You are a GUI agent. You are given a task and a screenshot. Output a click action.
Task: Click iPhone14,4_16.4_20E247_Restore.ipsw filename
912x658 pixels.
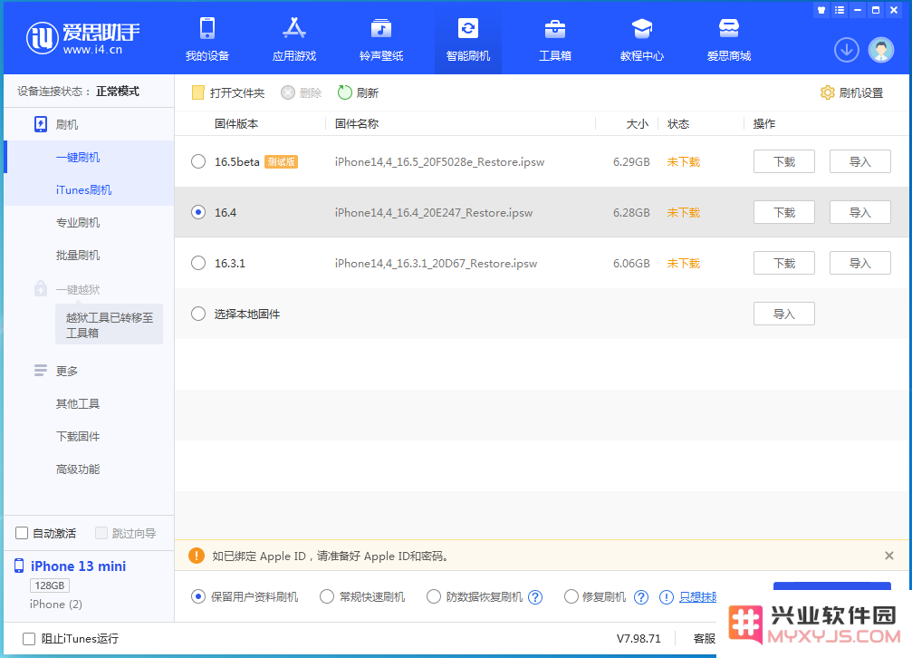pos(433,213)
